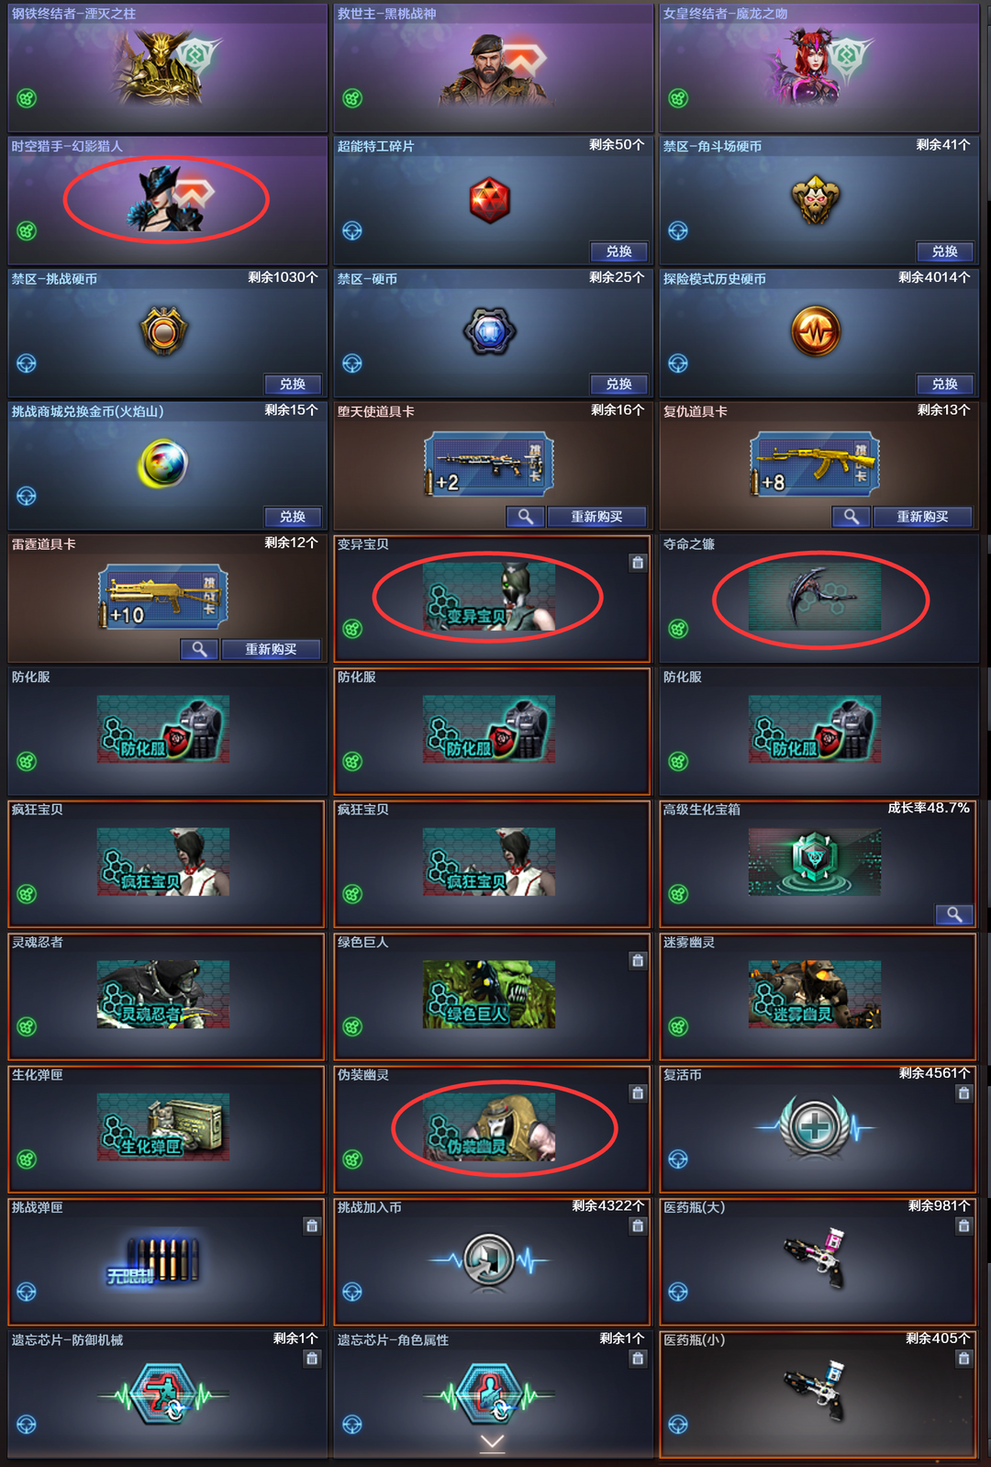Click 重新购买 on 雷霆道具卡
The height and width of the screenshot is (1467, 991).
pos(271,649)
